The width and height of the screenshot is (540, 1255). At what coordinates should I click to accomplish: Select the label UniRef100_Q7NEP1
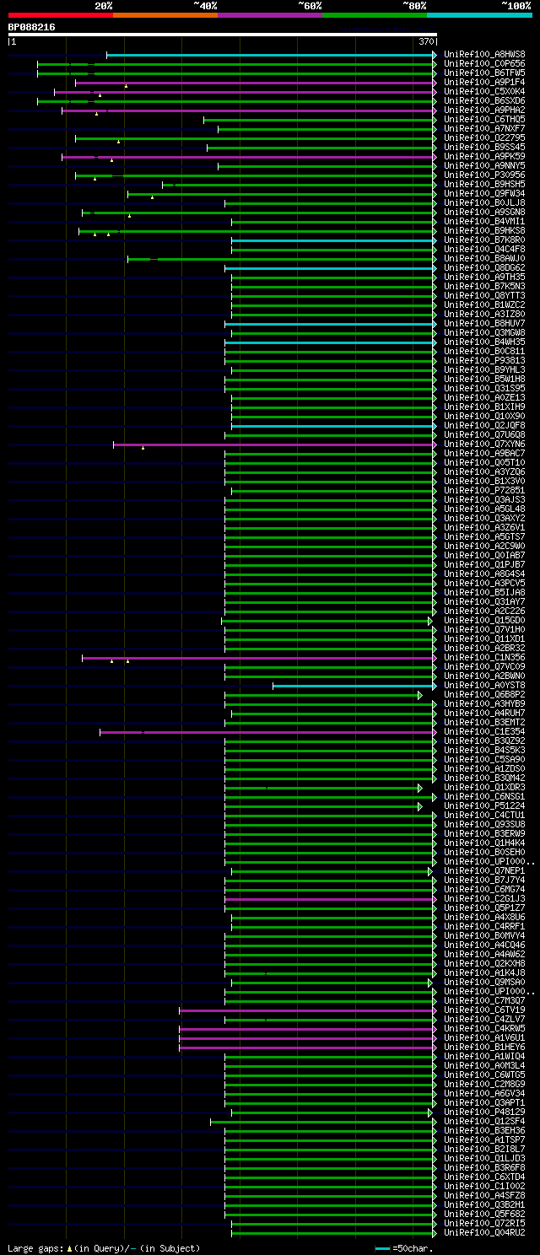[484, 871]
